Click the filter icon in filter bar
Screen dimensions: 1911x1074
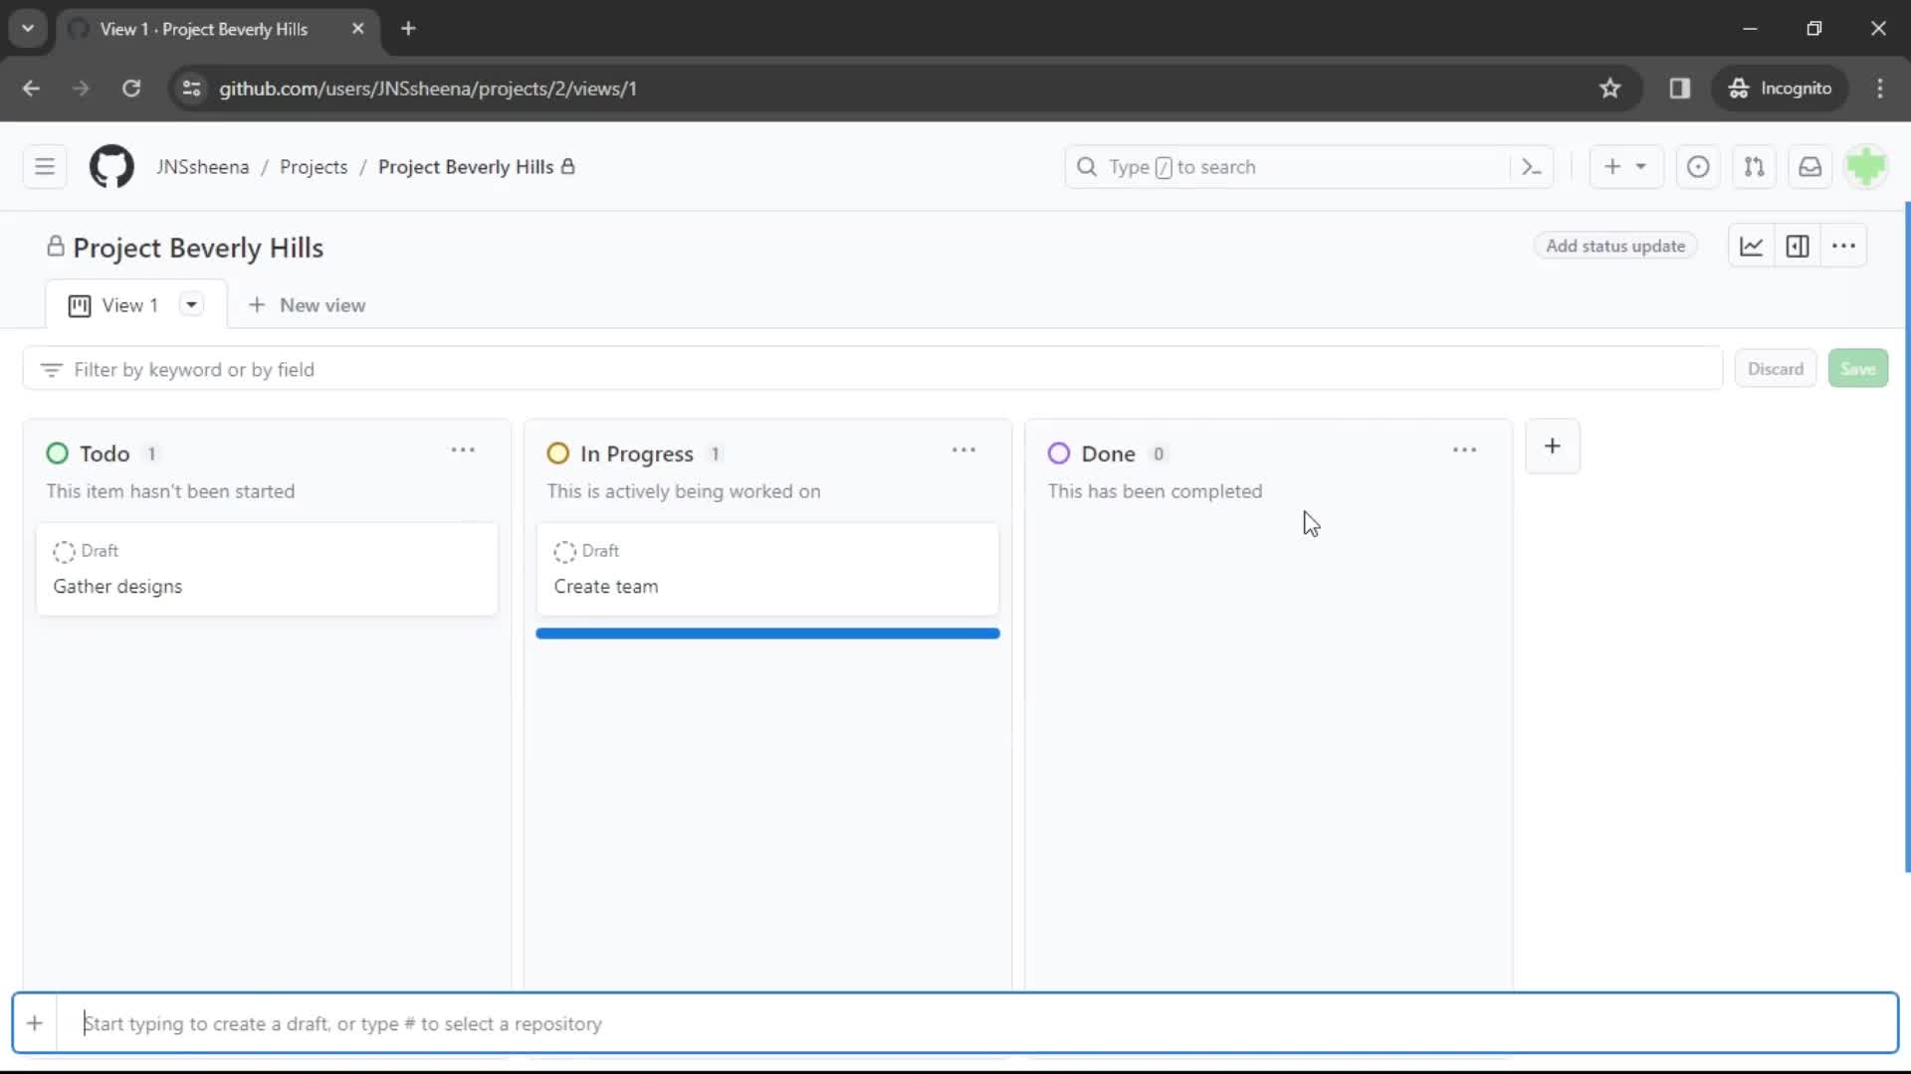coord(51,370)
